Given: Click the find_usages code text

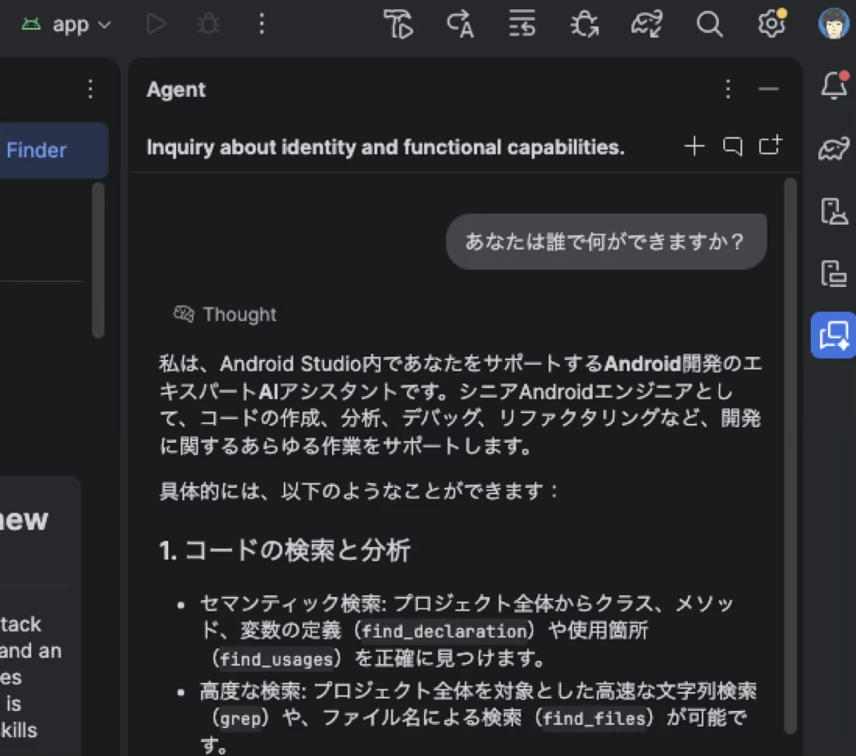Looking at the screenshot, I should [276, 659].
